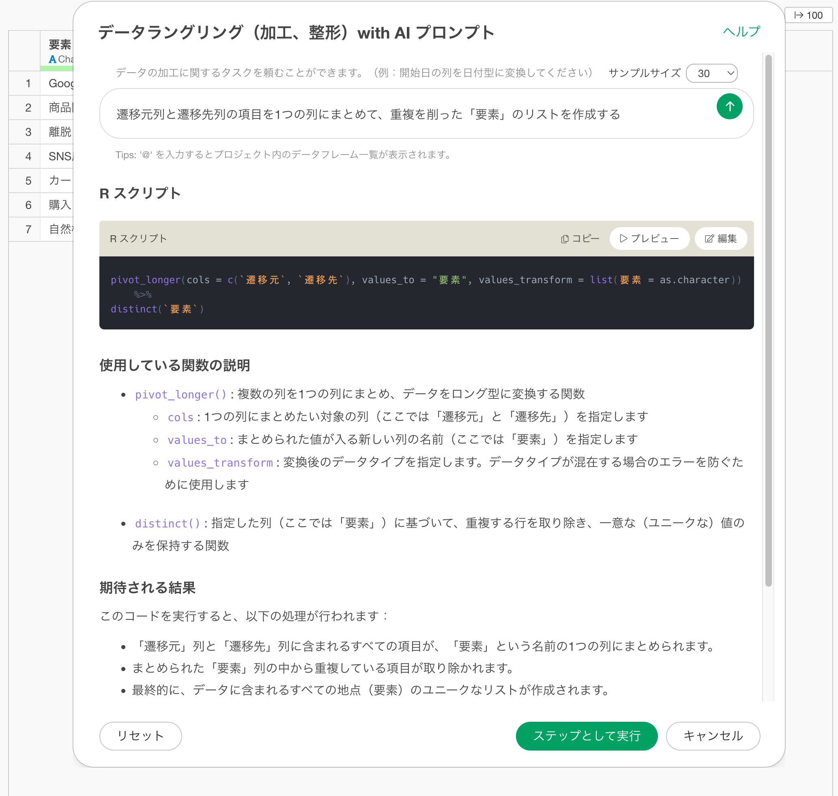Select row number 3 in the table

click(28, 132)
